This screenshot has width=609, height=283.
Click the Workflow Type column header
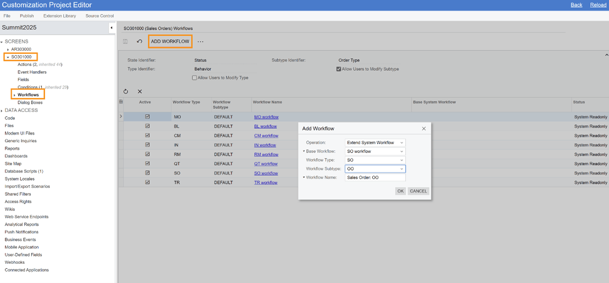coord(191,104)
